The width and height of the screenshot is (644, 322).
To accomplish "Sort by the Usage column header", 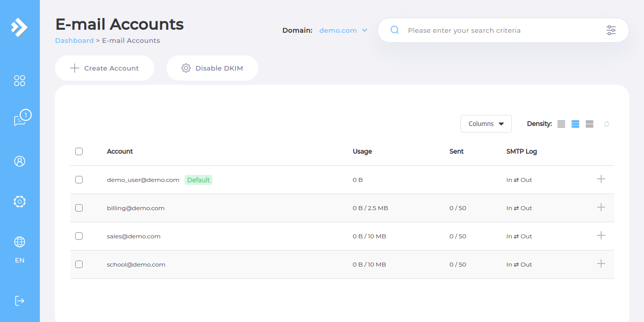I will click(x=362, y=151).
